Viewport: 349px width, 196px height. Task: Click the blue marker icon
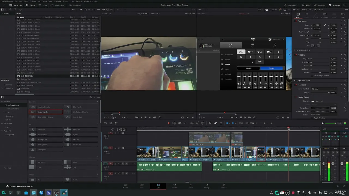[233, 123]
